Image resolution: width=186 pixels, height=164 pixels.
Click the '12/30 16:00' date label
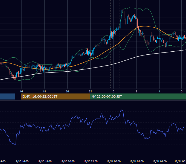tap(21, 161)
